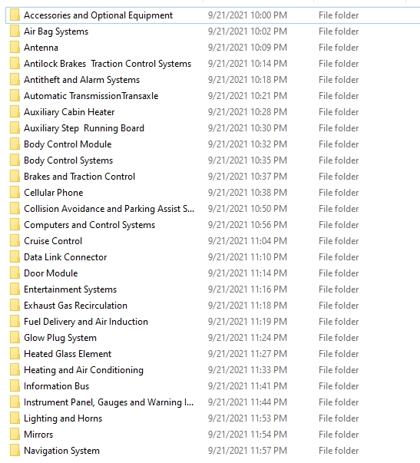Screen dimensions: 420x463
Task: Click the Data Link Connector name
Action: (65, 257)
